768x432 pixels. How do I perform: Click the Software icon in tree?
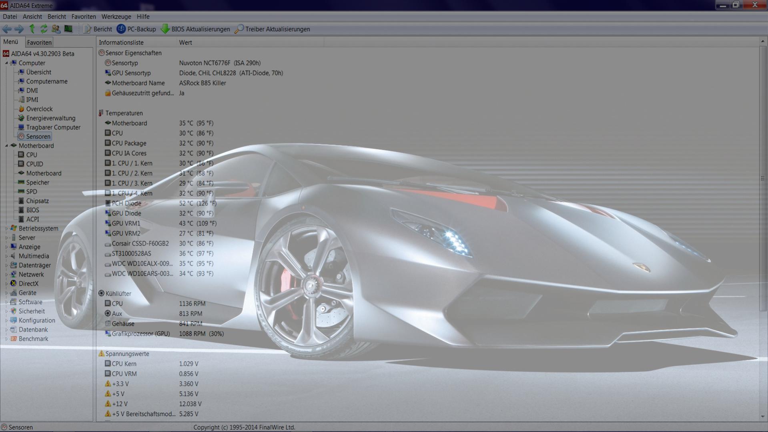[x=14, y=302]
